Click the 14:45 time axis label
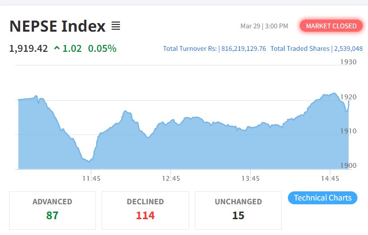The image size is (368, 235). (330, 178)
